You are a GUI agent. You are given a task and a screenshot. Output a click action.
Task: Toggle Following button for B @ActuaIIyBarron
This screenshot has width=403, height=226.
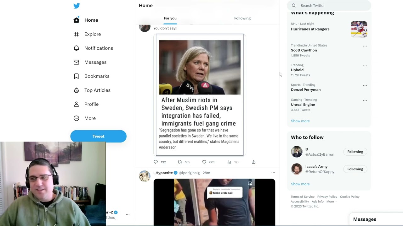click(355, 152)
